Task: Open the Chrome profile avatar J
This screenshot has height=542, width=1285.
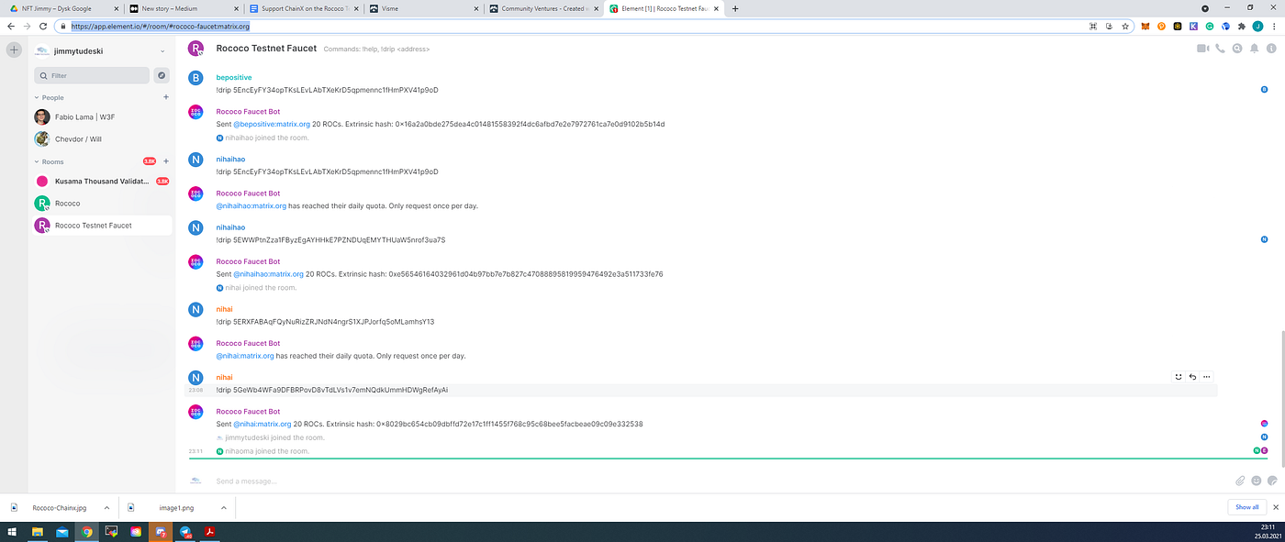Action: [1257, 27]
